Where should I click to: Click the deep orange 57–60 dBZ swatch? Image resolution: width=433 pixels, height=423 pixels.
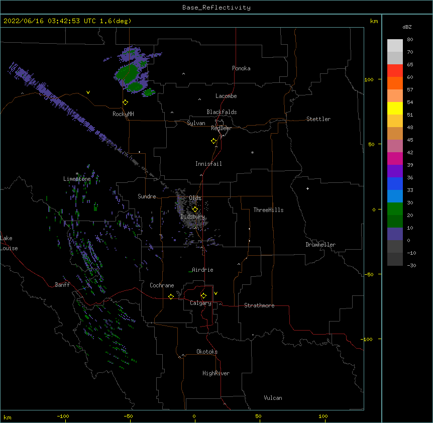[395, 83]
